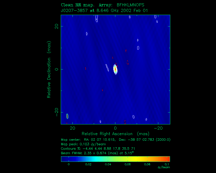Pick the cyan region of the colour bar
This screenshot has height=173, width=216.
(x=95, y=159)
